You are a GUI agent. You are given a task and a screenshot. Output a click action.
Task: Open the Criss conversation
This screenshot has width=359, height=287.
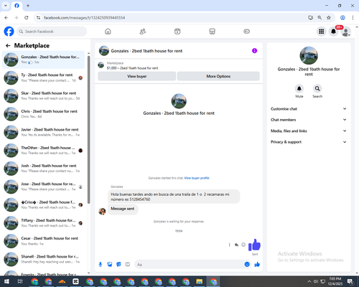pos(43,205)
